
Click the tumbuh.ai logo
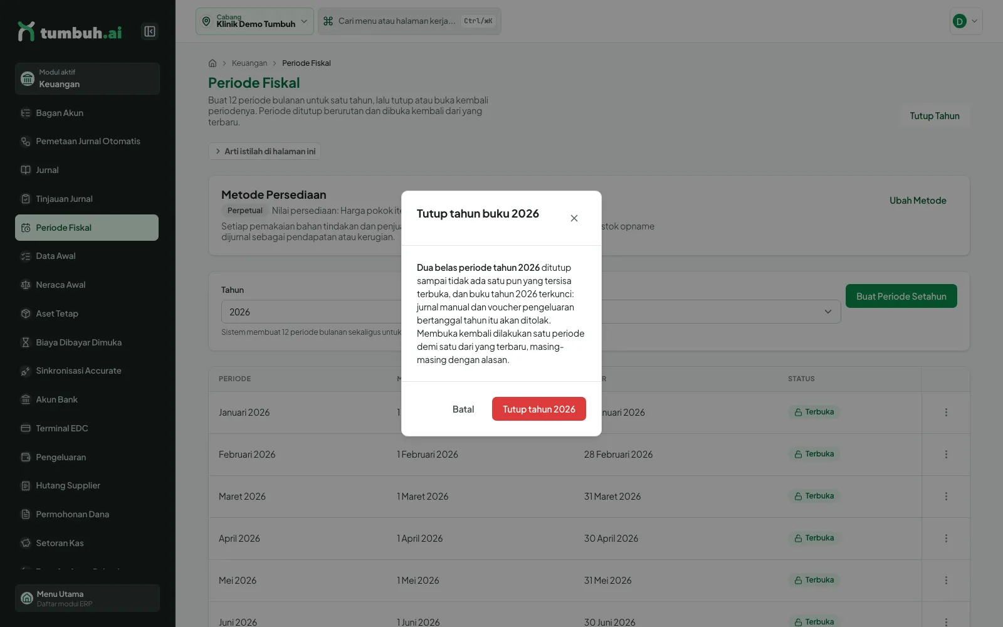(70, 31)
